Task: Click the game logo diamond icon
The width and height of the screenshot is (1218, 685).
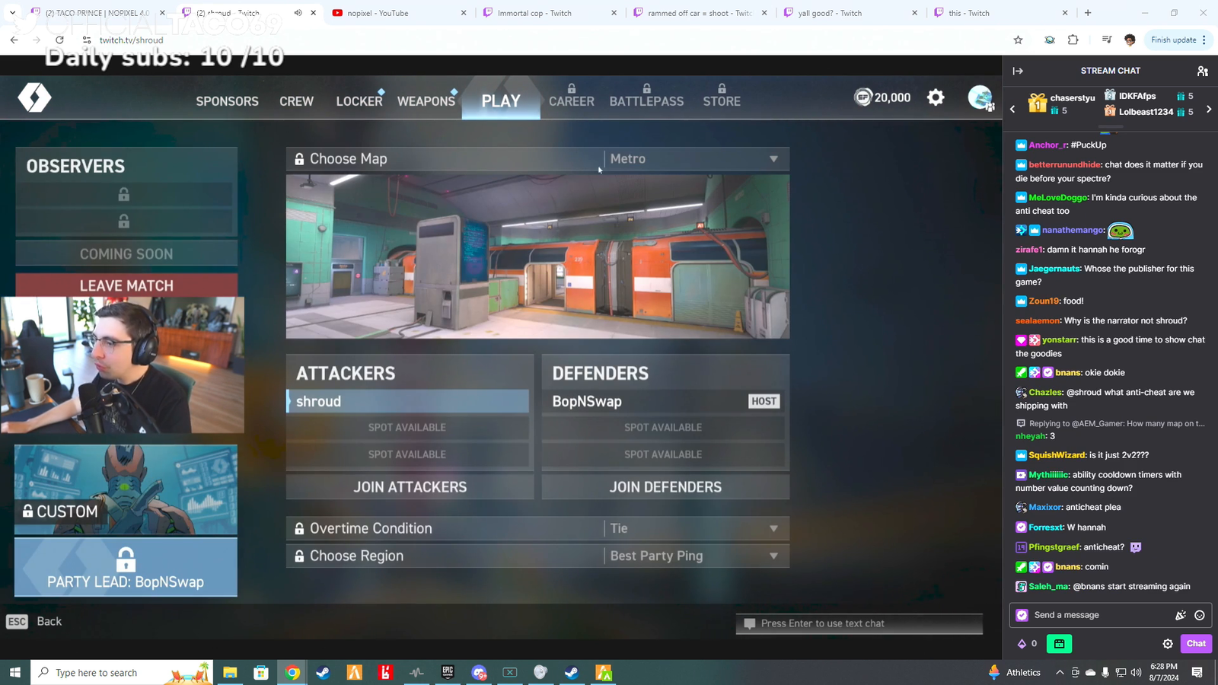Action: (x=34, y=97)
